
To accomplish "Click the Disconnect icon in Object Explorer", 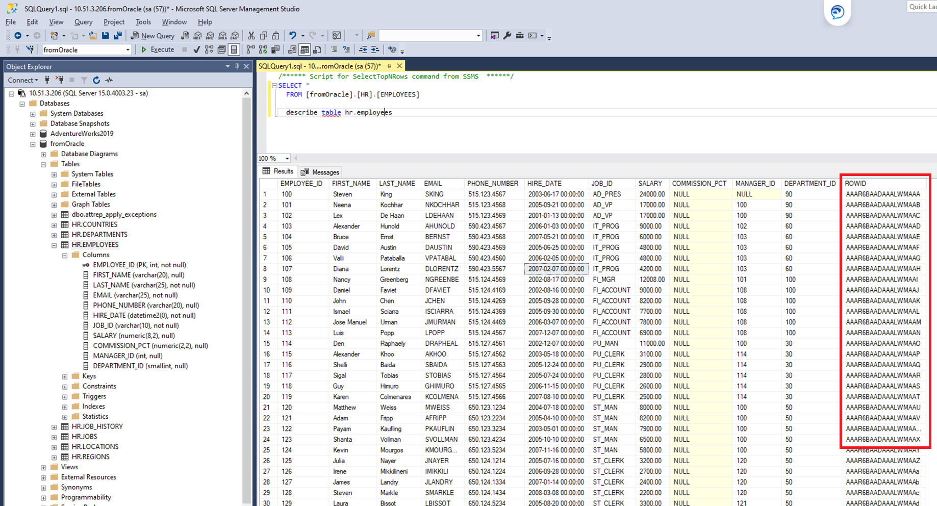I will point(60,80).
